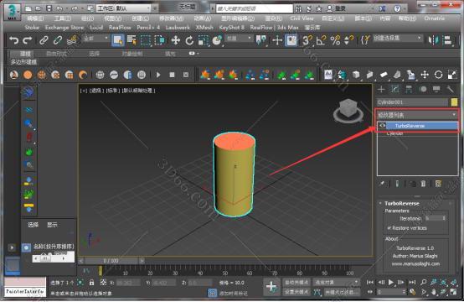The image size is (464, 302).
Task: Click Bind to Space Warp icon
Action: point(72,40)
